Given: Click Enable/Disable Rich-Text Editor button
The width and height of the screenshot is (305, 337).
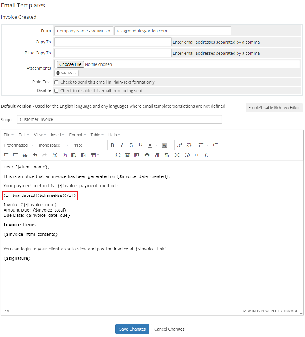Looking at the screenshot, I should [274, 107].
